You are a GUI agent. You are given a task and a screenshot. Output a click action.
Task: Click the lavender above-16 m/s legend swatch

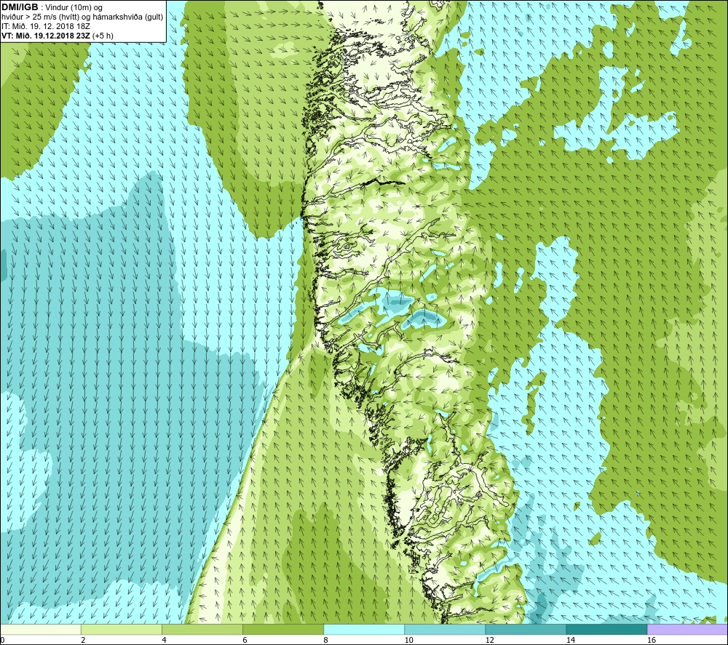(x=687, y=630)
